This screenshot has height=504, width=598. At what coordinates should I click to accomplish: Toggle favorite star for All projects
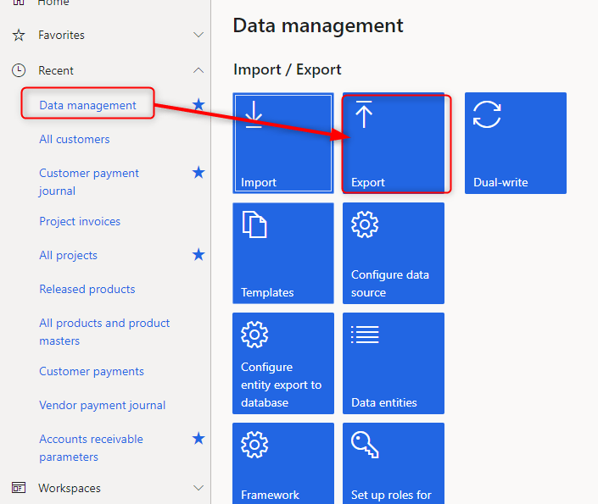click(198, 254)
